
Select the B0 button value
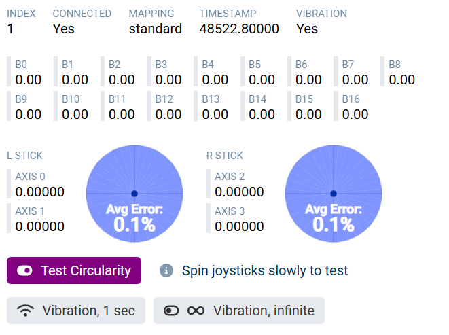pos(29,80)
